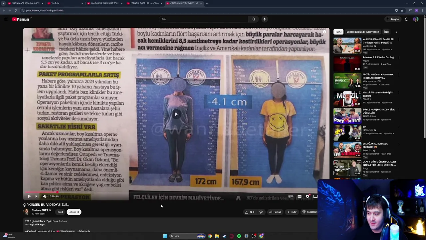The height and width of the screenshot is (240, 426).
Task: Reload the page with the refresh icon
Action: coord(15,10)
